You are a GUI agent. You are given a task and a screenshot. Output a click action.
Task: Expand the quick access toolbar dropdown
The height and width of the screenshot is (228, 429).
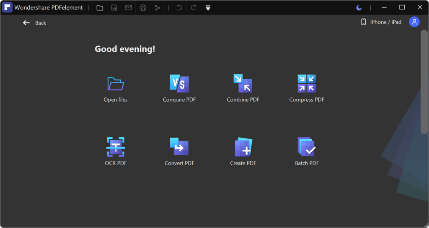[208, 8]
